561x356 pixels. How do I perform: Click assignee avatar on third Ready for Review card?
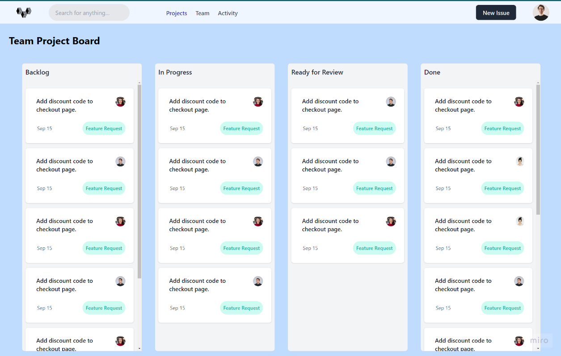point(391,221)
